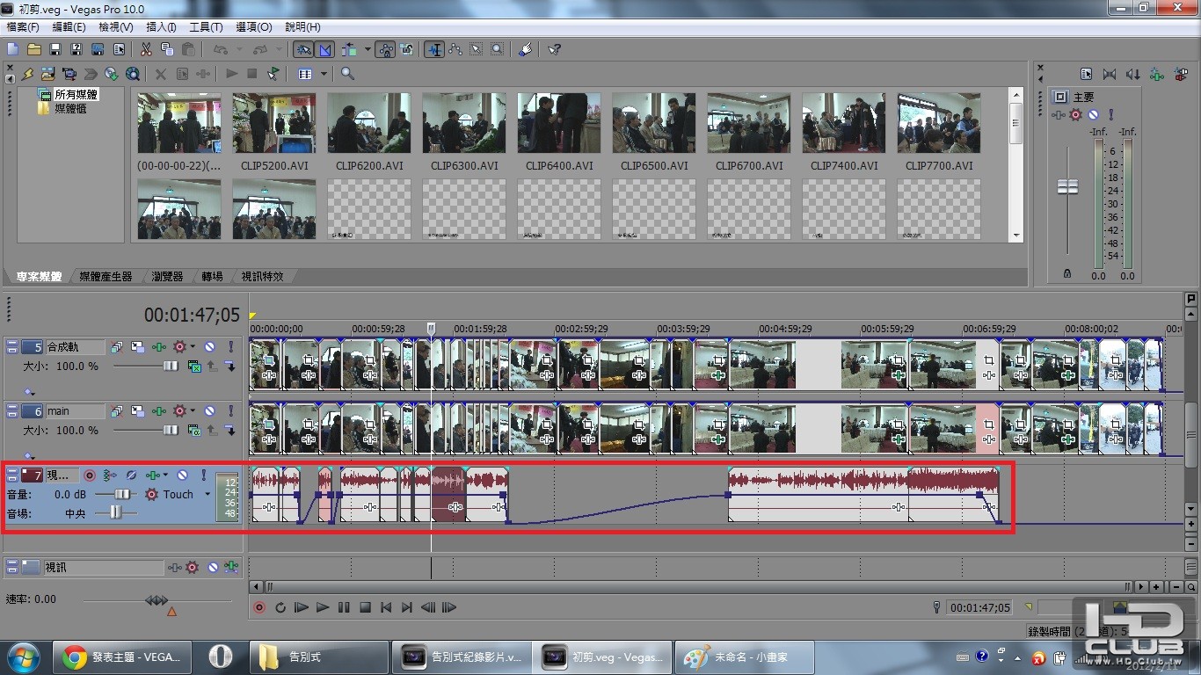Click the 音場 pan slider on track 7

click(x=116, y=513)
